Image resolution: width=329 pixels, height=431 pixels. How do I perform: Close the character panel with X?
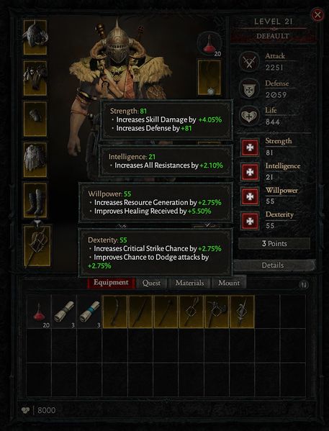317,14
